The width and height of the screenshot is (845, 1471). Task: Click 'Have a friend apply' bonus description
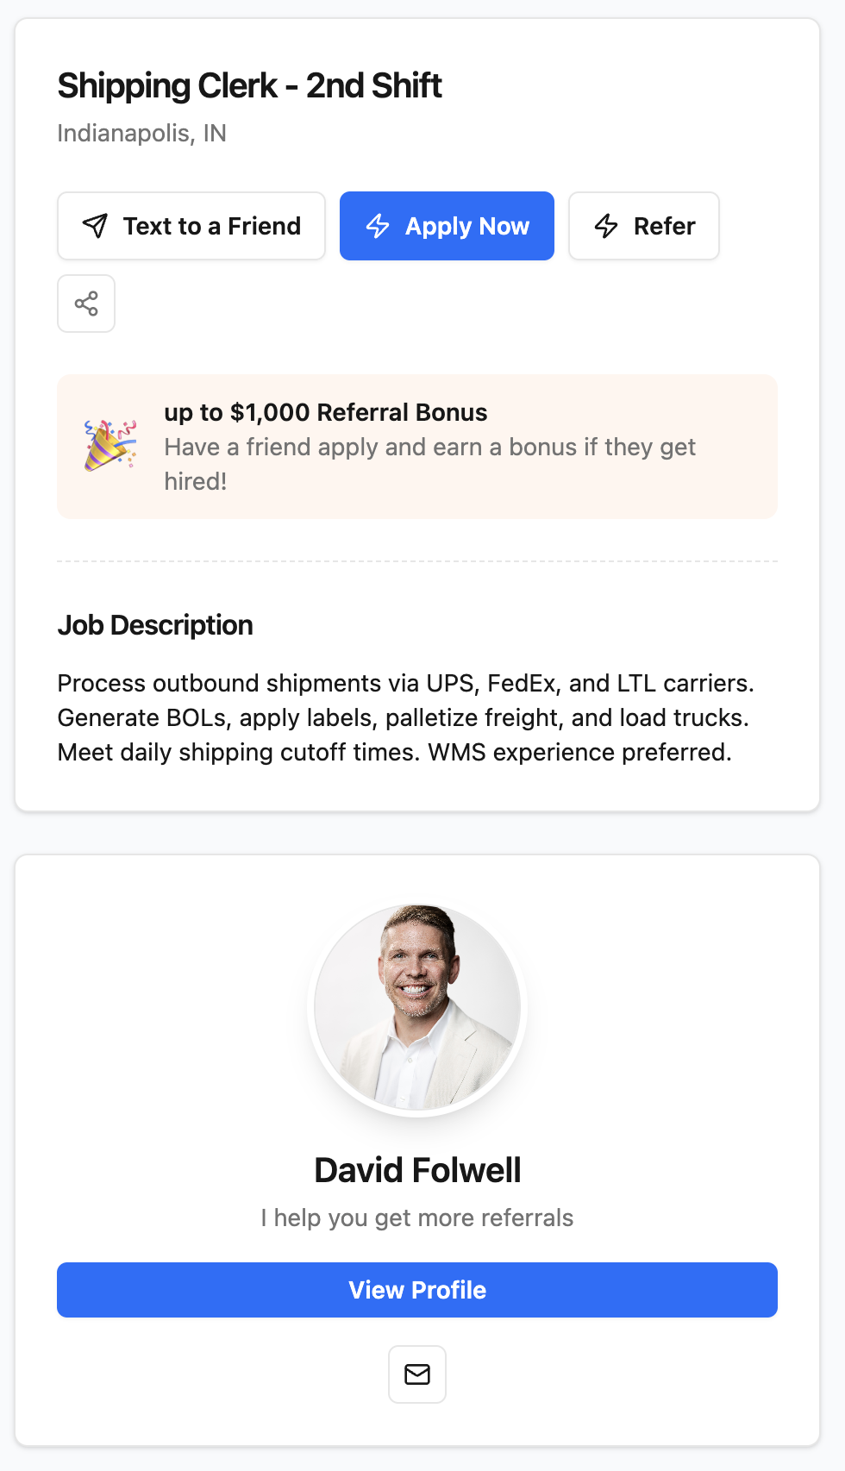[x=430, y=464]
